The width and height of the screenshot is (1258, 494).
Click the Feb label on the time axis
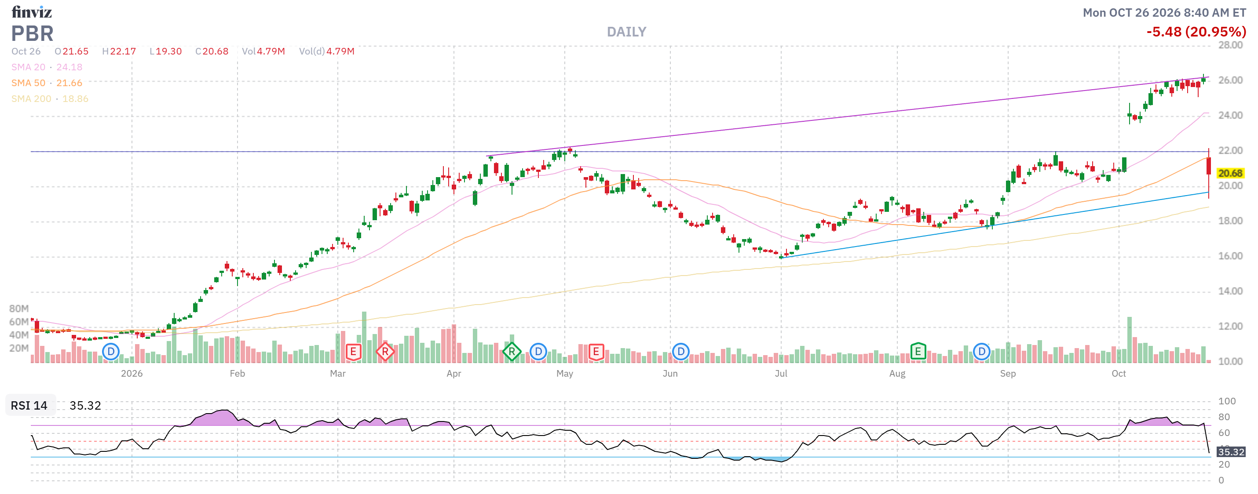tap(238, 374)
